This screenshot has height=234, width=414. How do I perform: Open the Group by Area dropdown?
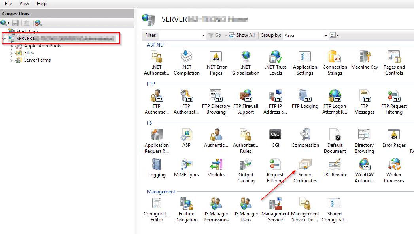point(306,35)
